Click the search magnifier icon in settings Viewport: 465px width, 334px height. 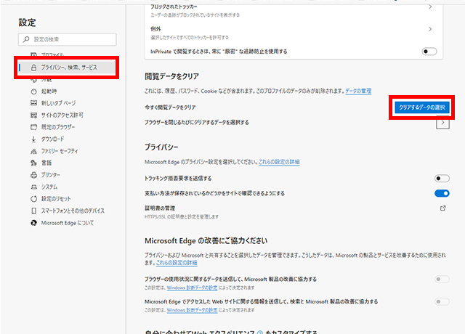(26, 39)
